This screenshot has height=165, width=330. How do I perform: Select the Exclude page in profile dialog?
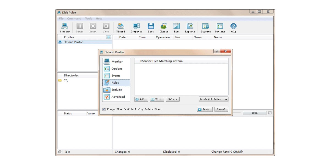coord(116,90)
